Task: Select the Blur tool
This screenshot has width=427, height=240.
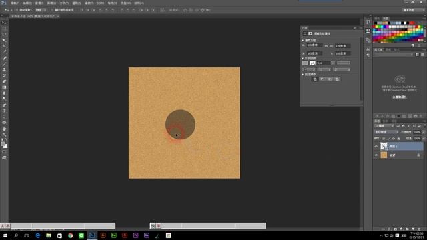Action: click(x=4, y=93)
